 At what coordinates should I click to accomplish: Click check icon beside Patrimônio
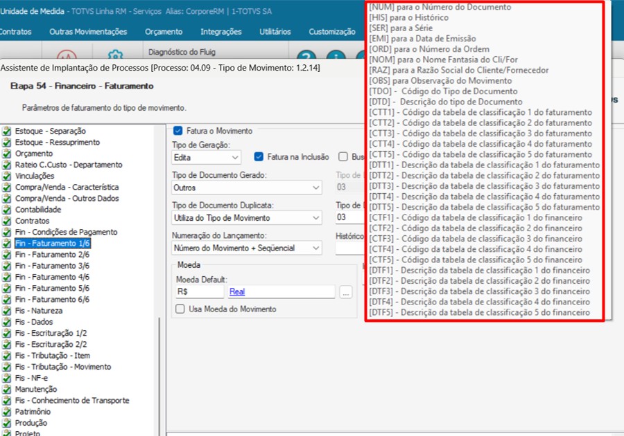(7, 412)
